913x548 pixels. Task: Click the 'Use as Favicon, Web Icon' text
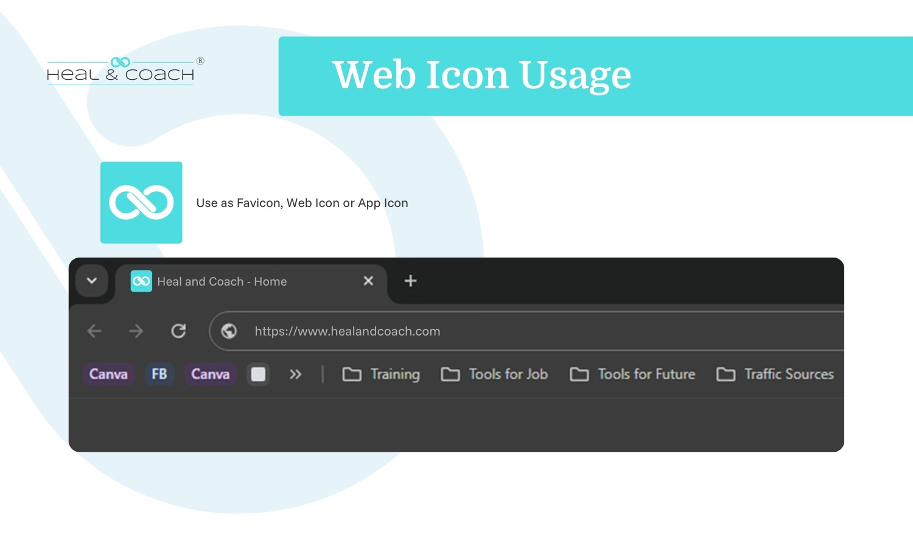click(x=302, y=203)
